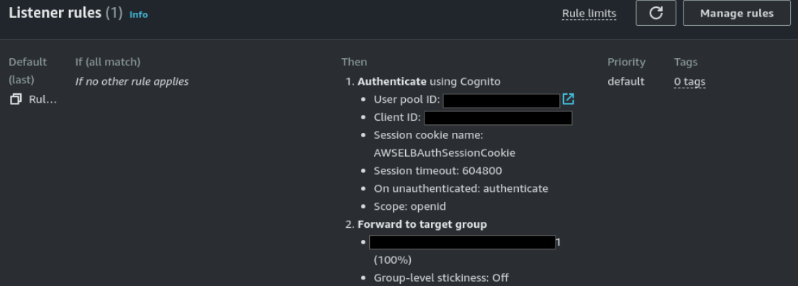Click the truncated Rul… ARN text
The image size is (798, 286).
coord(42,99)
